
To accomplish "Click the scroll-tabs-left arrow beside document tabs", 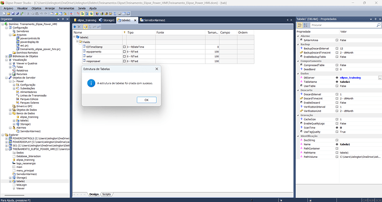I will (x=287, y=20).
